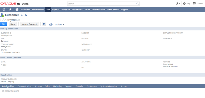
Task: Go to the Home icon
Action: point(17,10)
